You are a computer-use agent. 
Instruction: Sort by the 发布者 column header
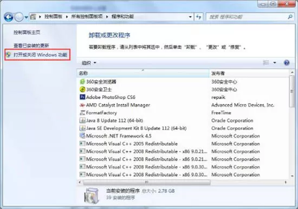249,73
